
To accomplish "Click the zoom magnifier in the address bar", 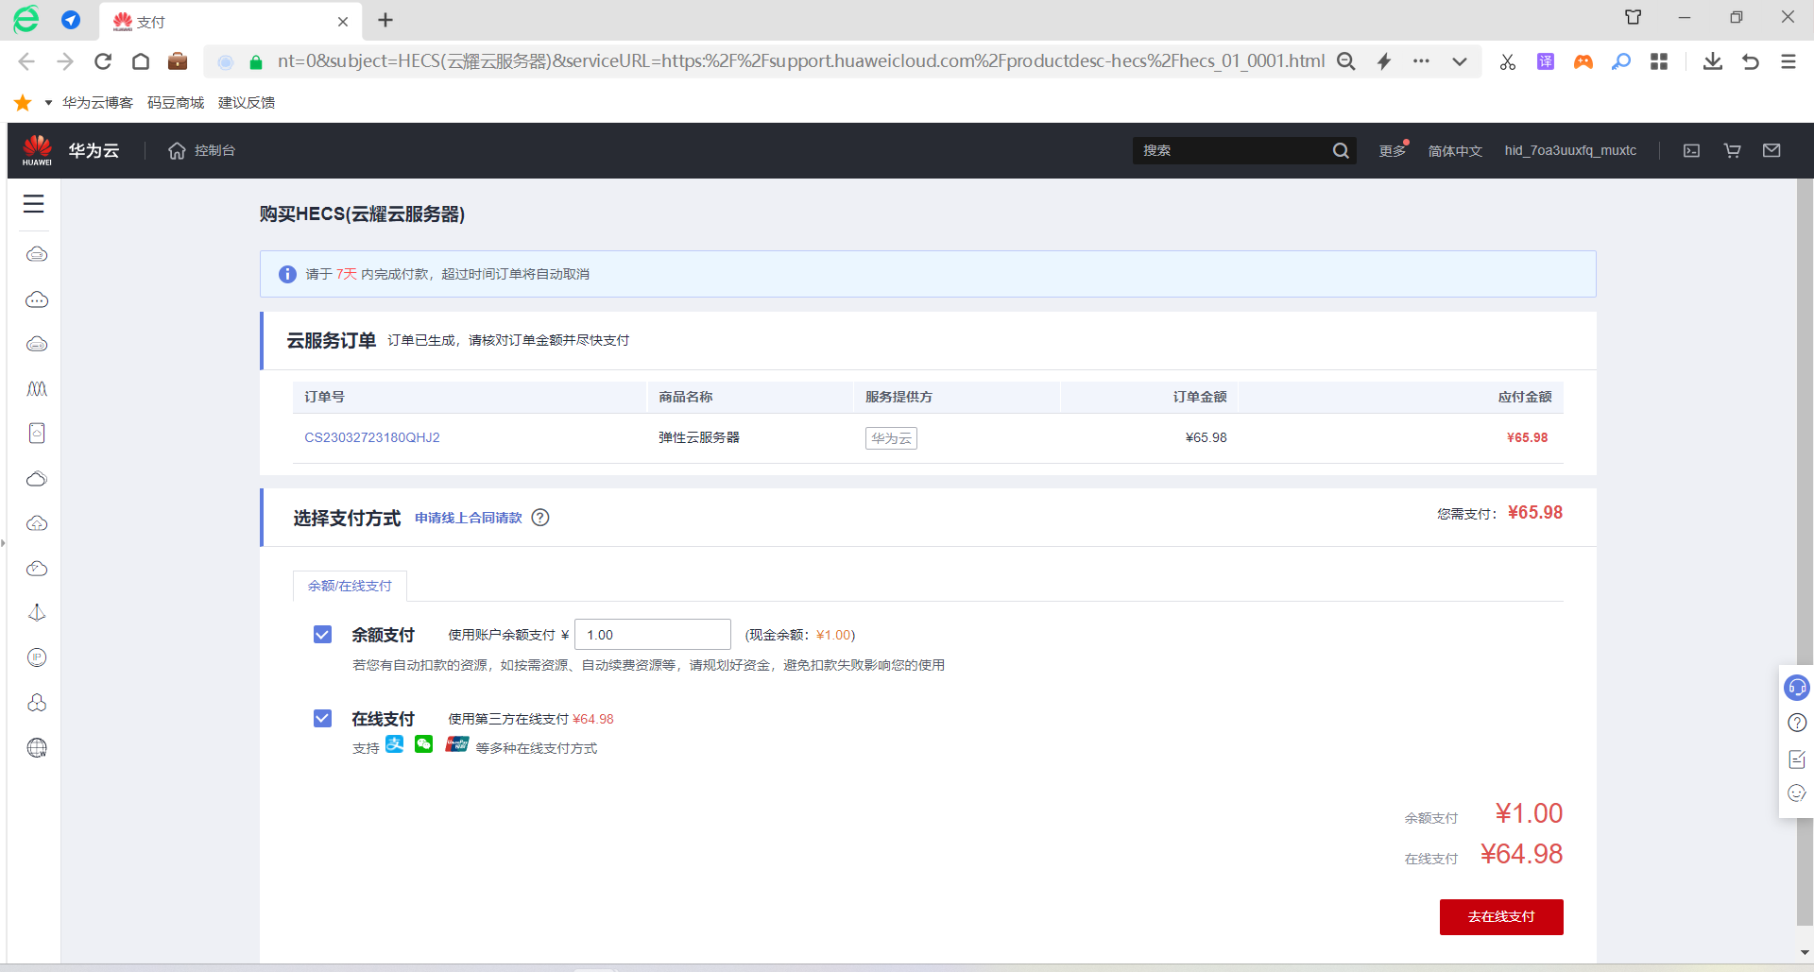I will (1346, 61).
